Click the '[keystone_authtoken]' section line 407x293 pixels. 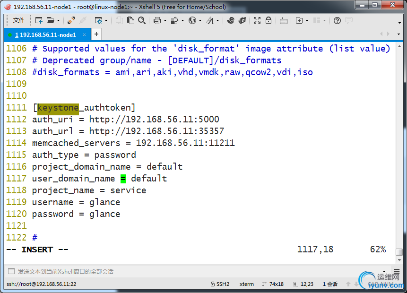(84, 107)
